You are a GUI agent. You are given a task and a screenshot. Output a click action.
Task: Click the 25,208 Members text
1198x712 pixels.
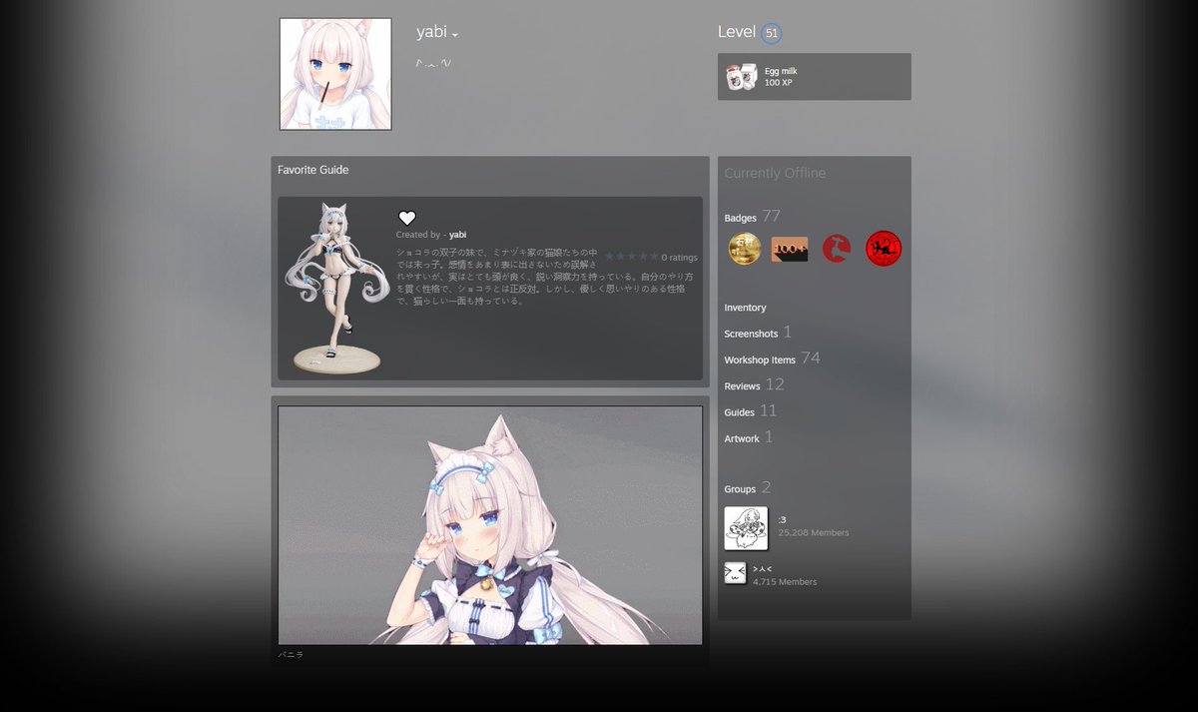pyautogui.click(x=814, y=533)
